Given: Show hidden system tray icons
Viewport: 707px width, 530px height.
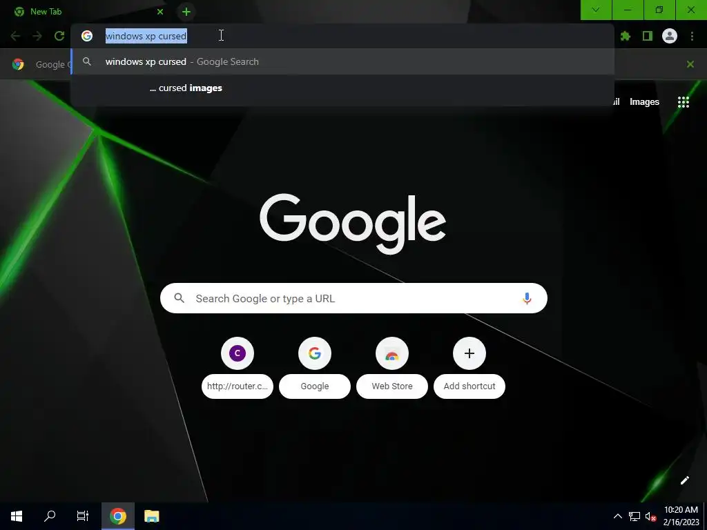Looking at the screenshot, I should coord(618,516).
